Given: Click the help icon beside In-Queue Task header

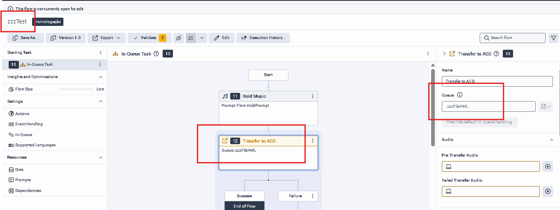Looking at the screenshot, I should 156,54.
